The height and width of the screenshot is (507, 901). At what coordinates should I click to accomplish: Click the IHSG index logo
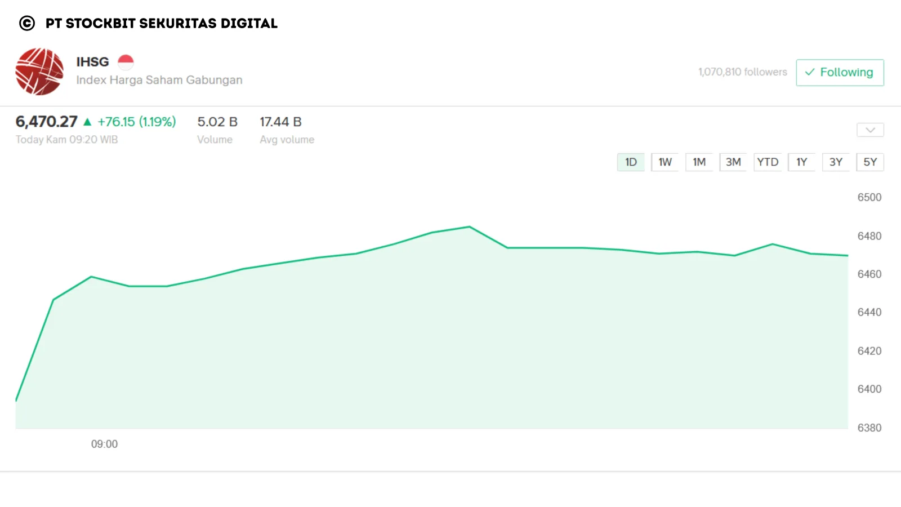(x=39, y=72)
